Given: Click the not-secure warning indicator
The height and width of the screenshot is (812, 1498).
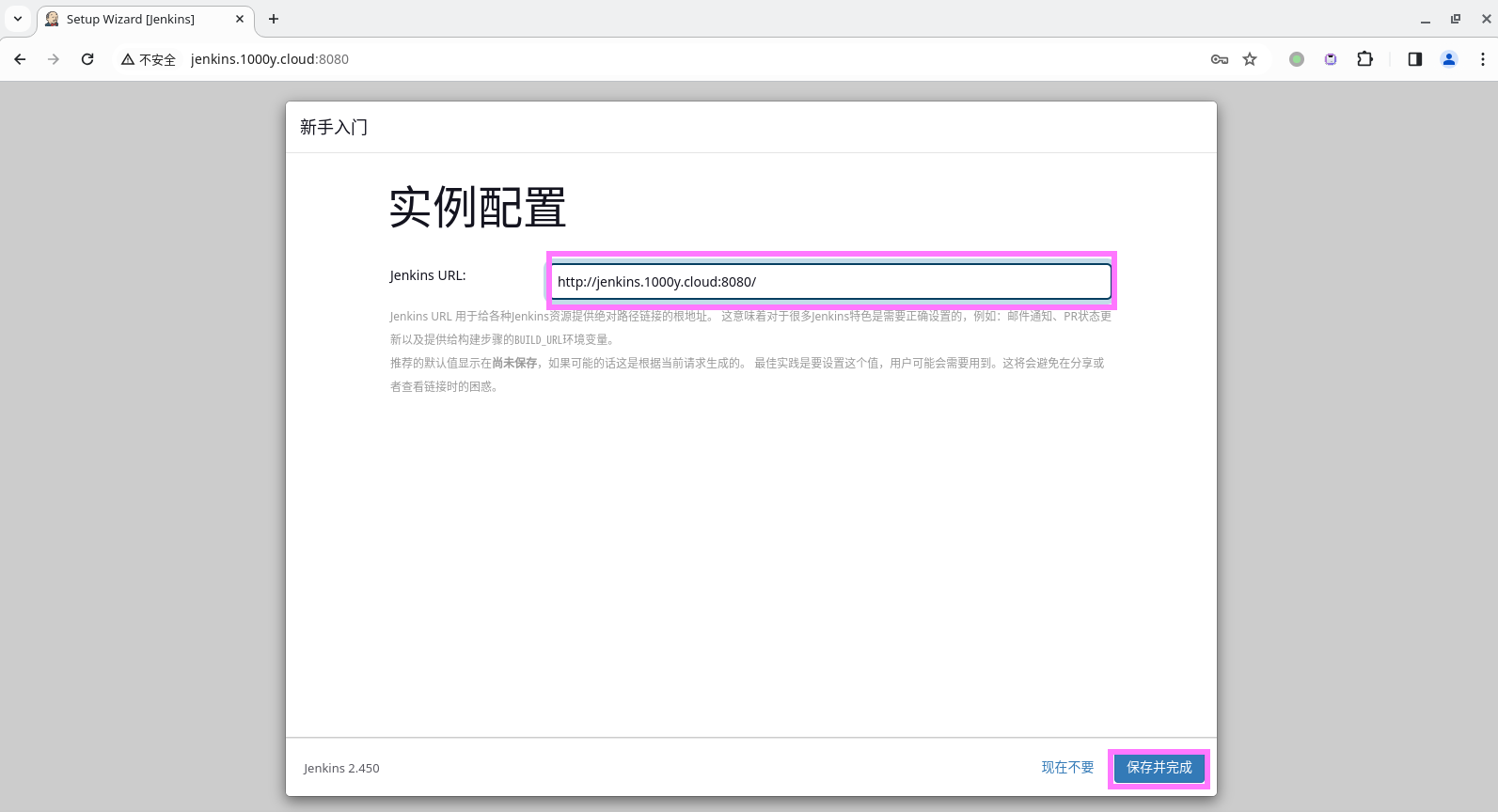Looking at the screenshot, I should (x=149, y=59).
